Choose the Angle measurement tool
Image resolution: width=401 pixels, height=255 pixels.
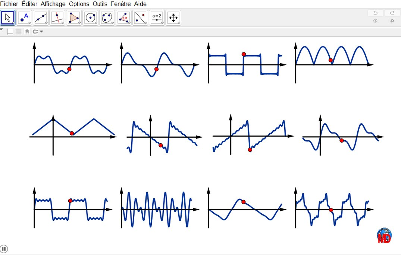click(x=123, y=17)
